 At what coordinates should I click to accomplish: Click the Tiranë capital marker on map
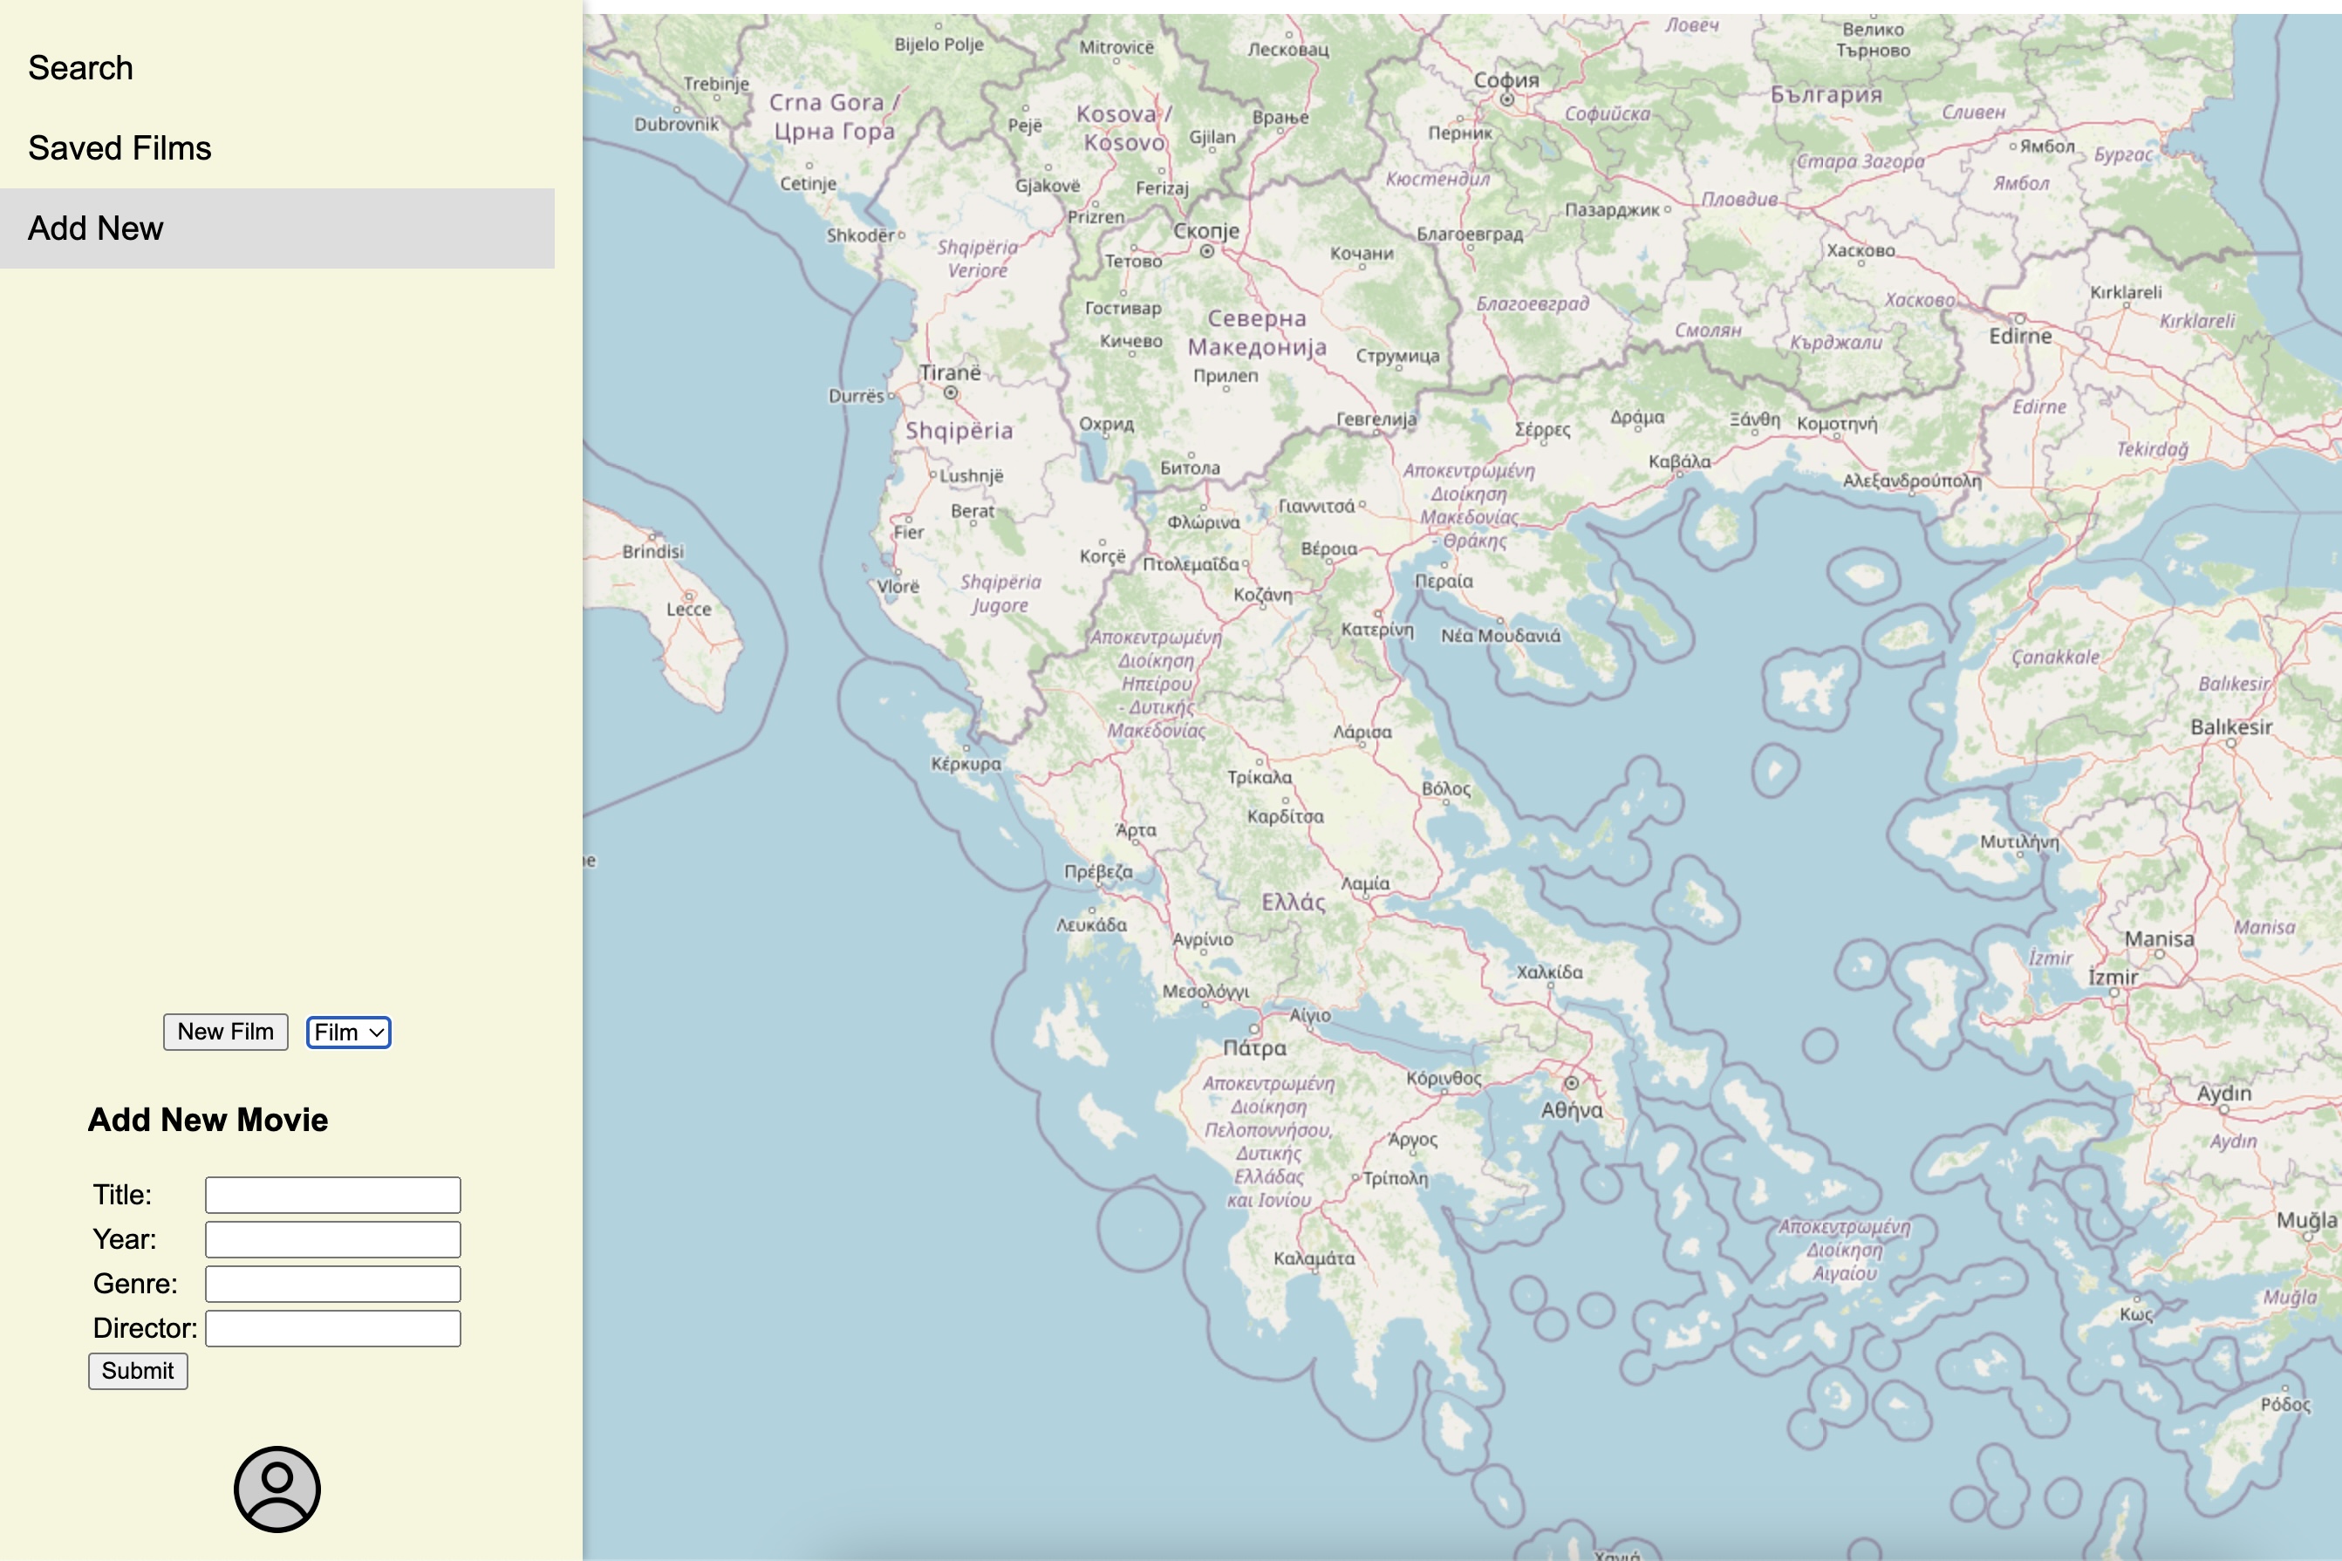(x=951, y=393)
